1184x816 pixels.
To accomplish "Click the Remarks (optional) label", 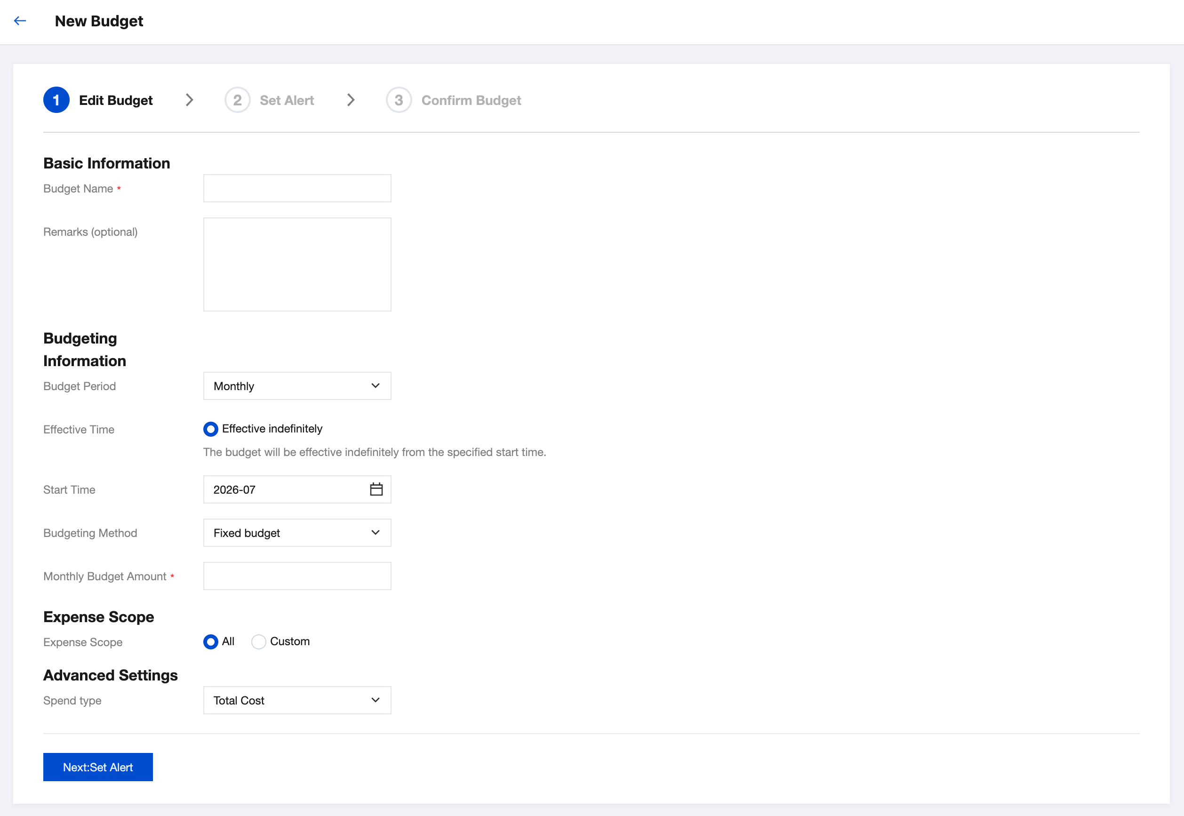I will click(x=90, y=232).
